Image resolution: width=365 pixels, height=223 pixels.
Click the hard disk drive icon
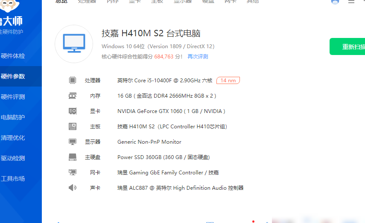(x=73, y=157)
